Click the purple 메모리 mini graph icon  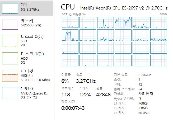tap(10, 24)
